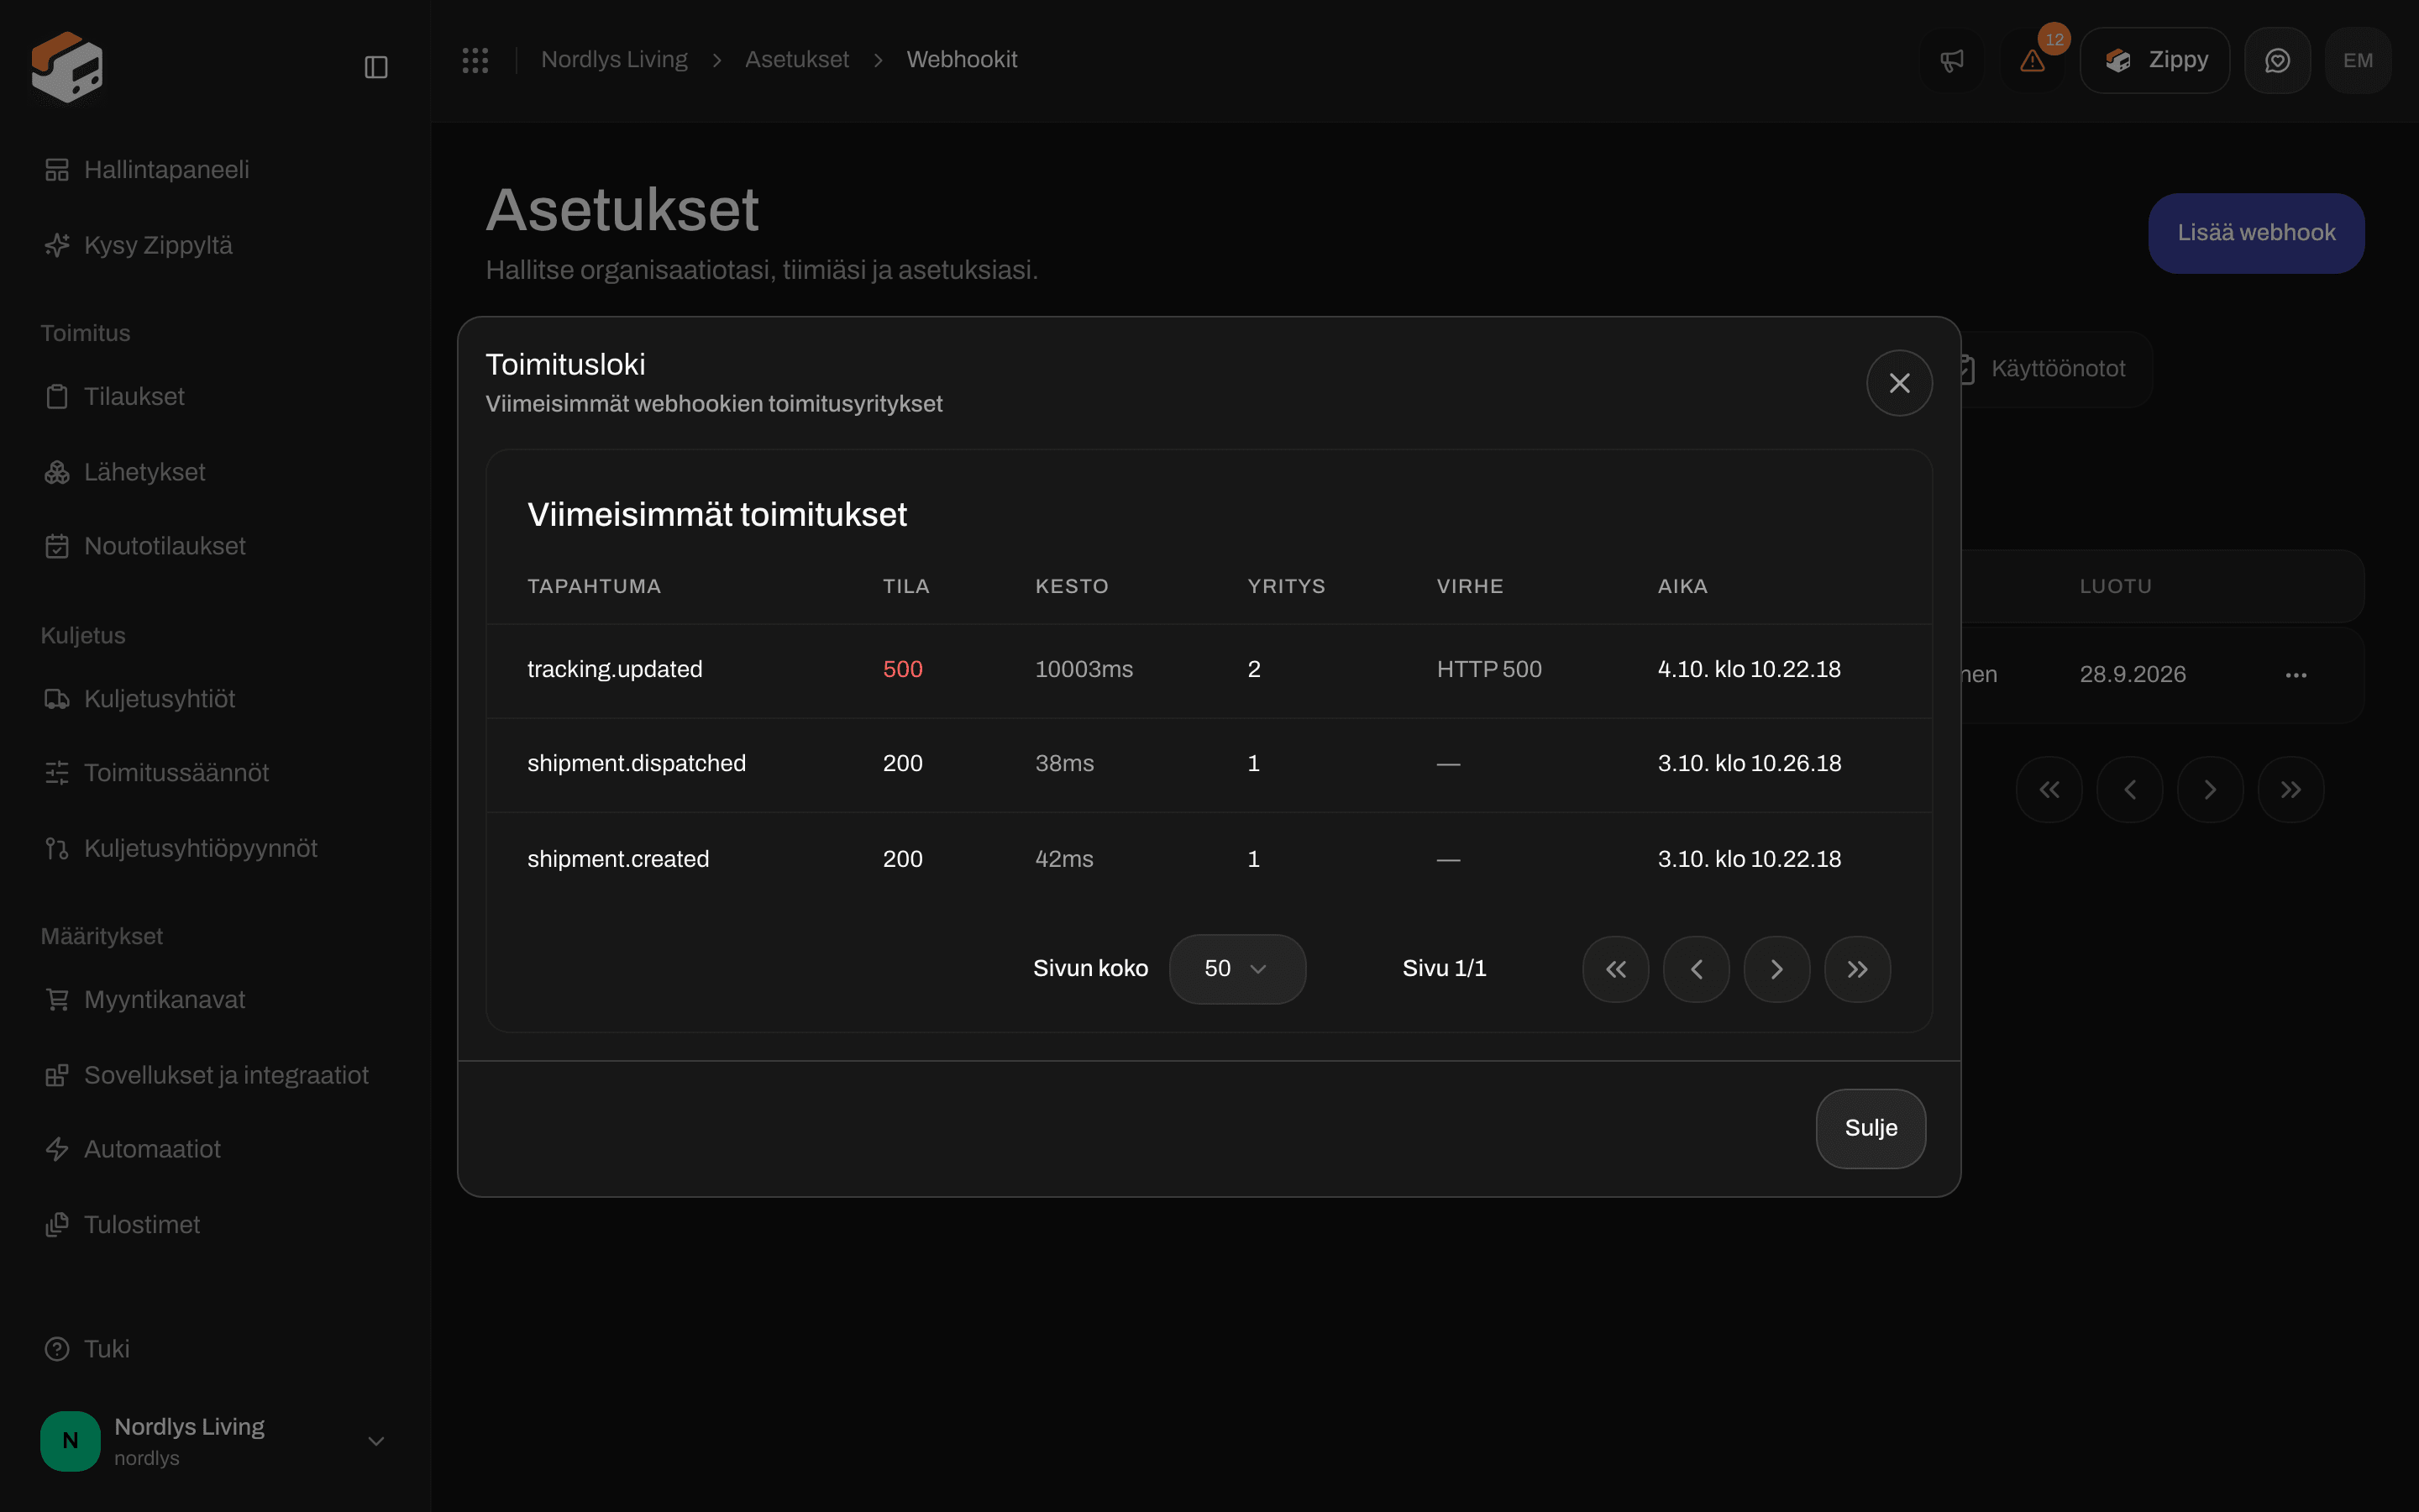Click the Tulostimet printer icon

(57, 1225)
